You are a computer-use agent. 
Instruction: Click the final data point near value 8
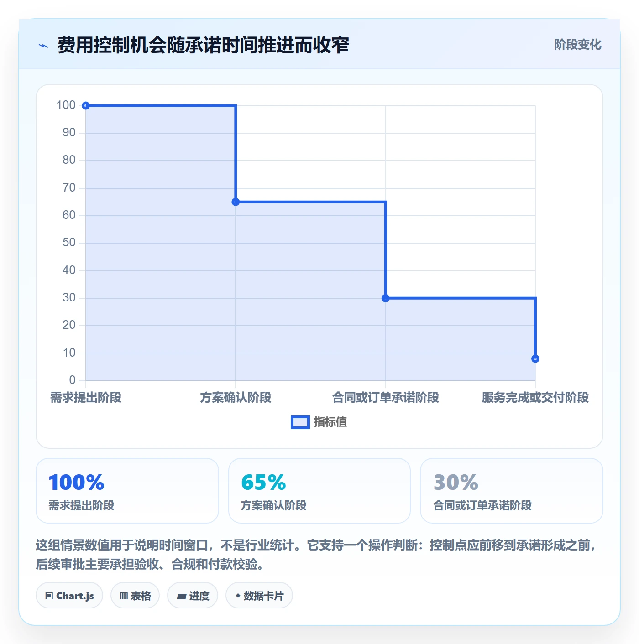tap(535, 359)
